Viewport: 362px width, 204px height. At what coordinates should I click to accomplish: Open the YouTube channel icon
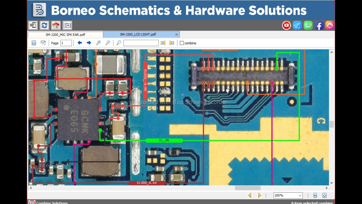286,25
